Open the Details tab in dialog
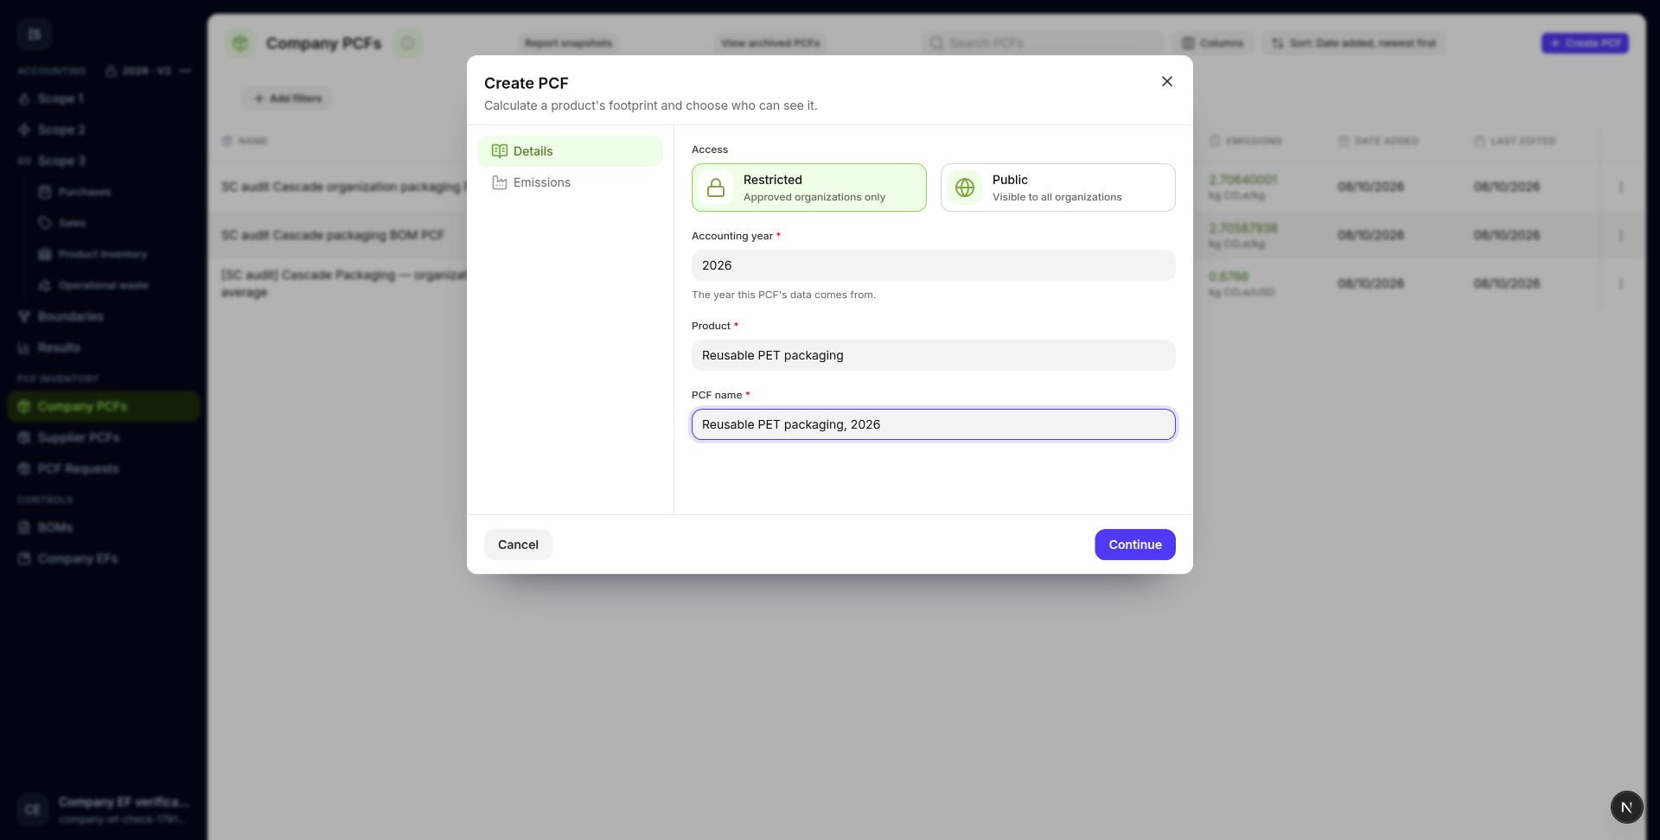 tap(570, 151)
